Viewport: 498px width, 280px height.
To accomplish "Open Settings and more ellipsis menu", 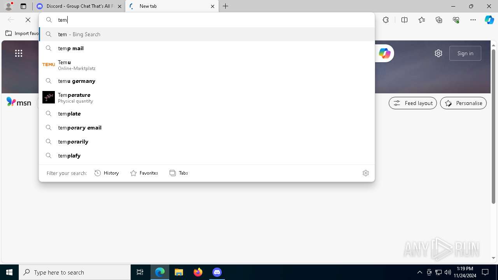I will tap(473, 20).
